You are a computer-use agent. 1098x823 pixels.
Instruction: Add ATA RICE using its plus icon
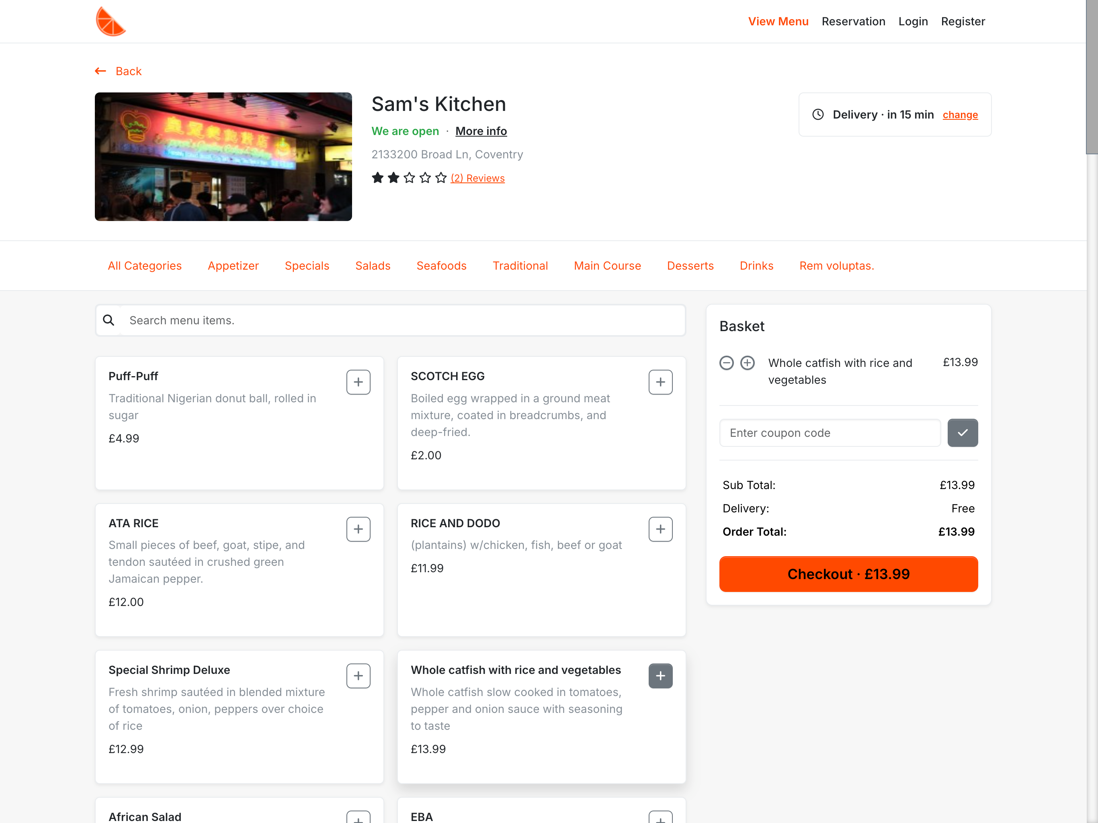[x=358, y=529]
